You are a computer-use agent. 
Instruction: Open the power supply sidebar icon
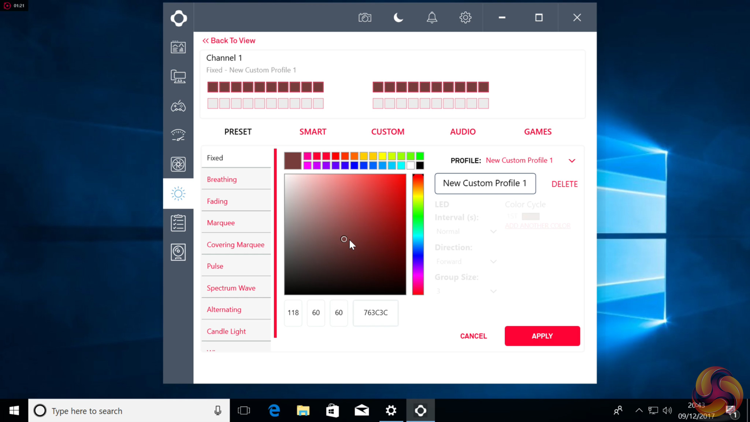(178, 252)
